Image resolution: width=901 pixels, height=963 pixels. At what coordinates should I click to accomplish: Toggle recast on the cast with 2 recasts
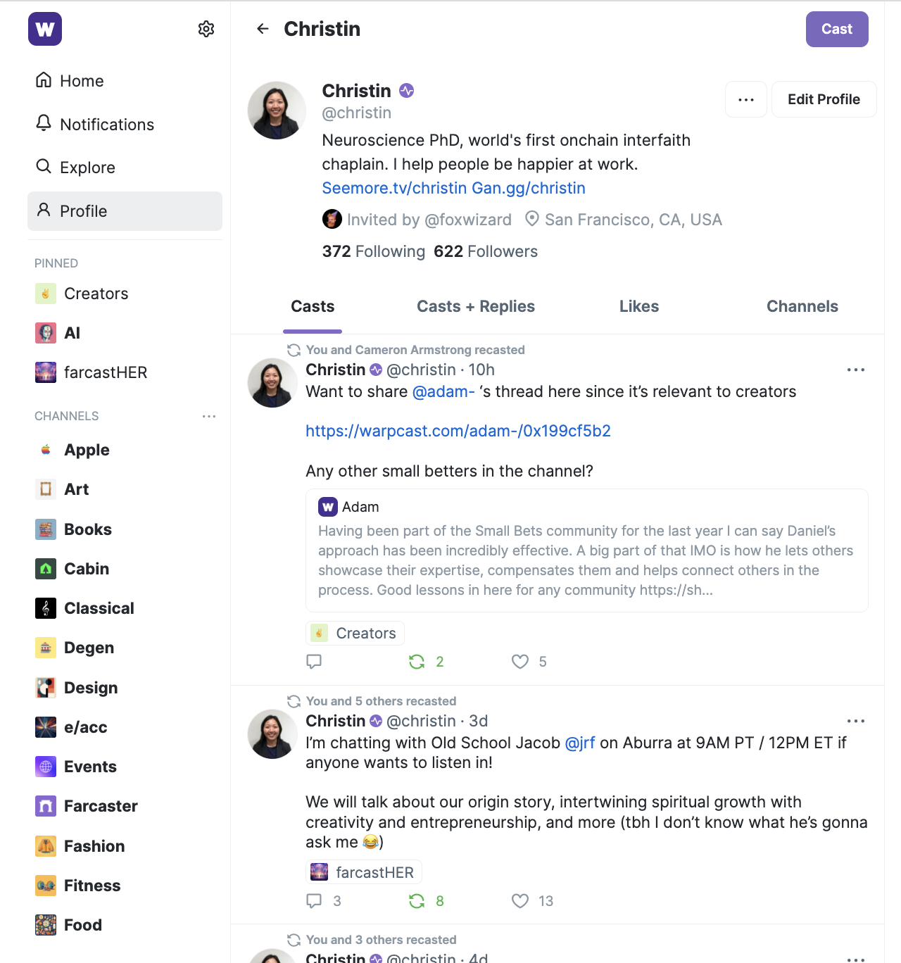pos(417,661)
